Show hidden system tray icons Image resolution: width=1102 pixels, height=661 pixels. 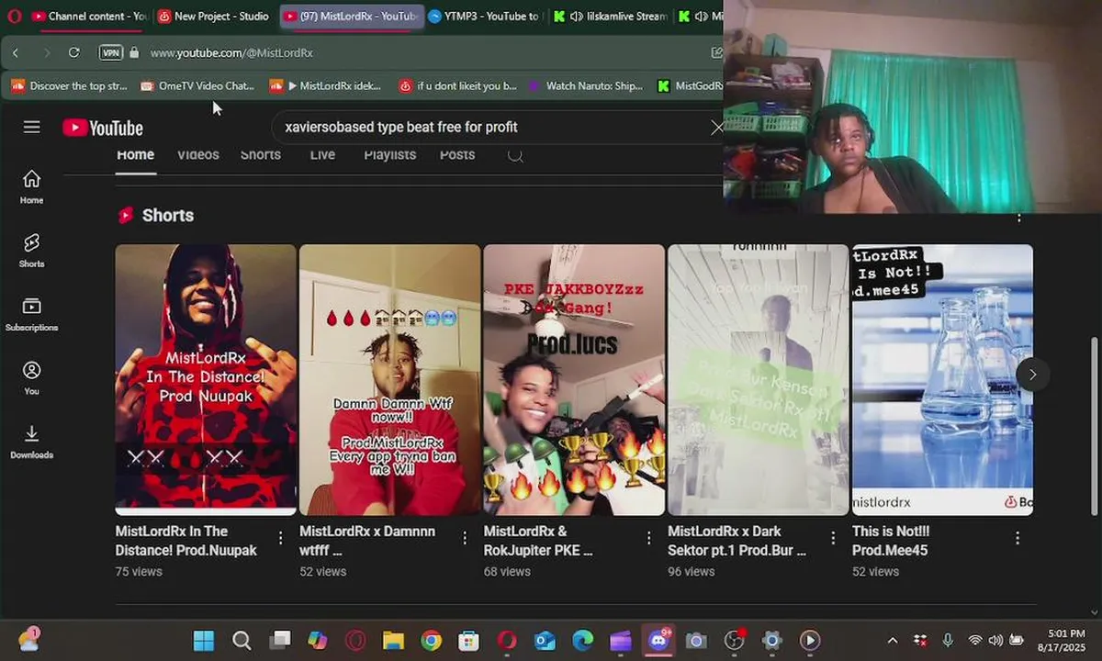tap(892, 640)
